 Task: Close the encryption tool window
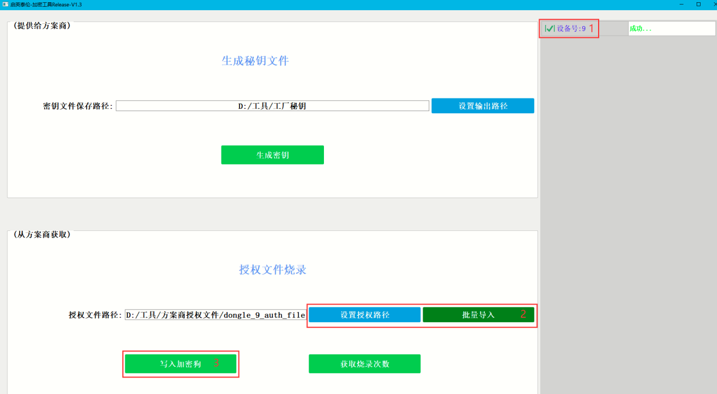(x=712, y=4)
